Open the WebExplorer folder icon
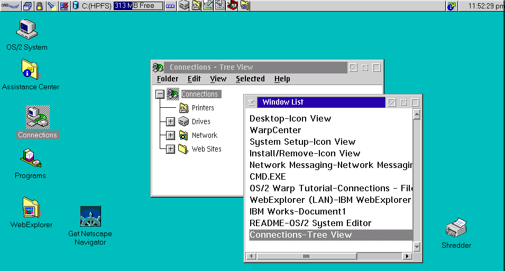The image size is (505, 271). (x=31, y=208)
